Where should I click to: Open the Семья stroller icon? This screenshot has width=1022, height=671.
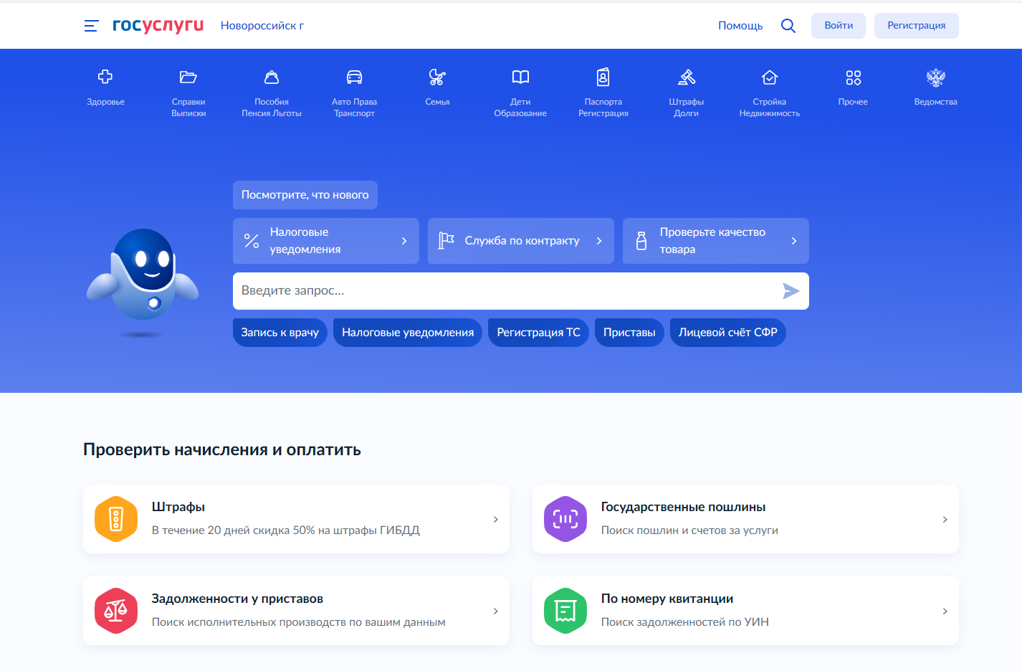pos(437,77)
